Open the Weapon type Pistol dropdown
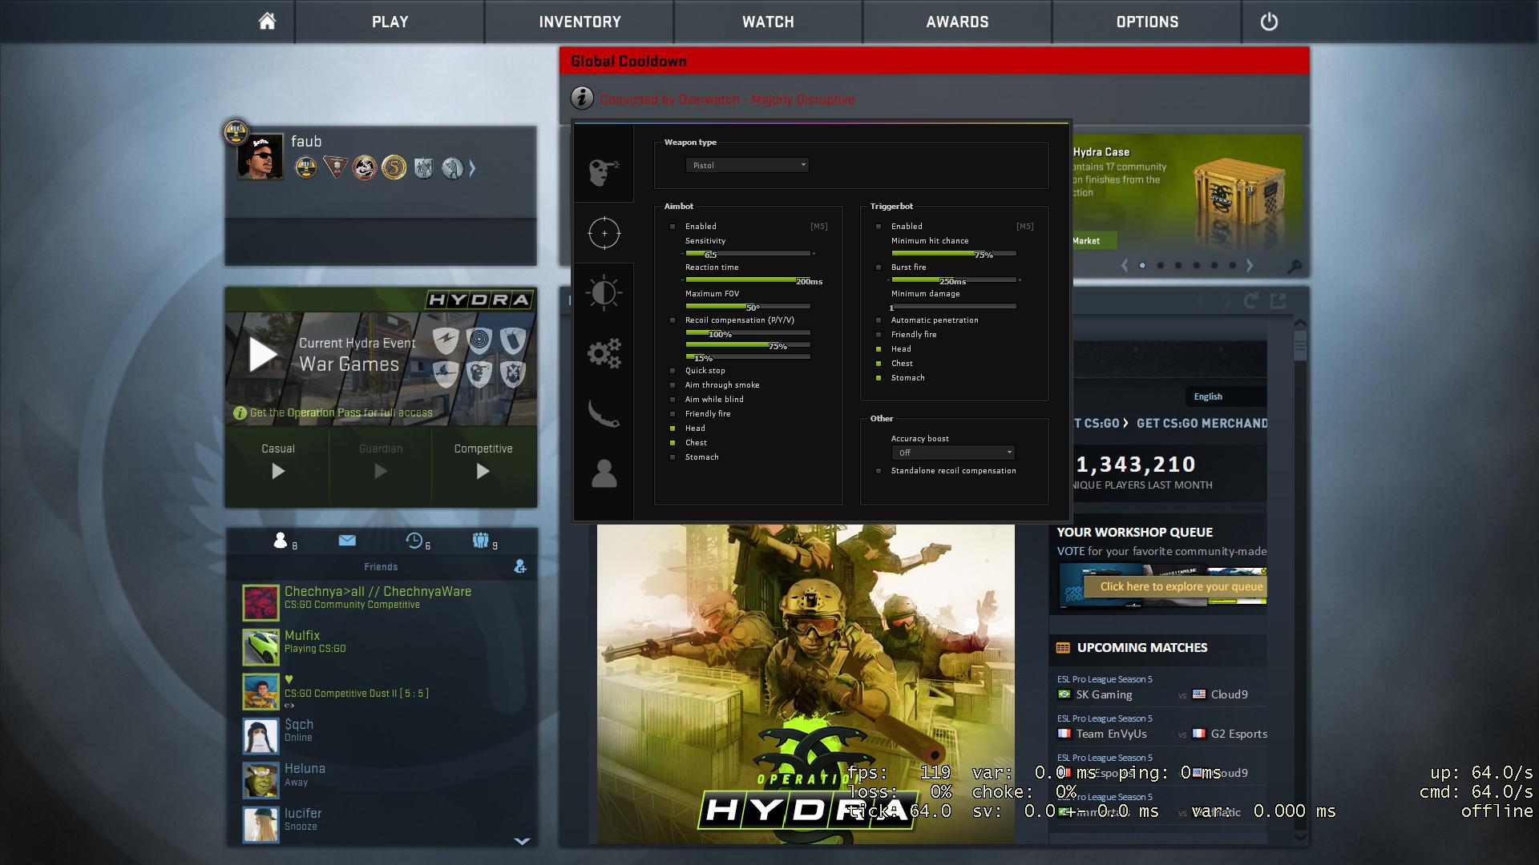The height and width of the screenshot is (865, 1539). coord(747,165)
